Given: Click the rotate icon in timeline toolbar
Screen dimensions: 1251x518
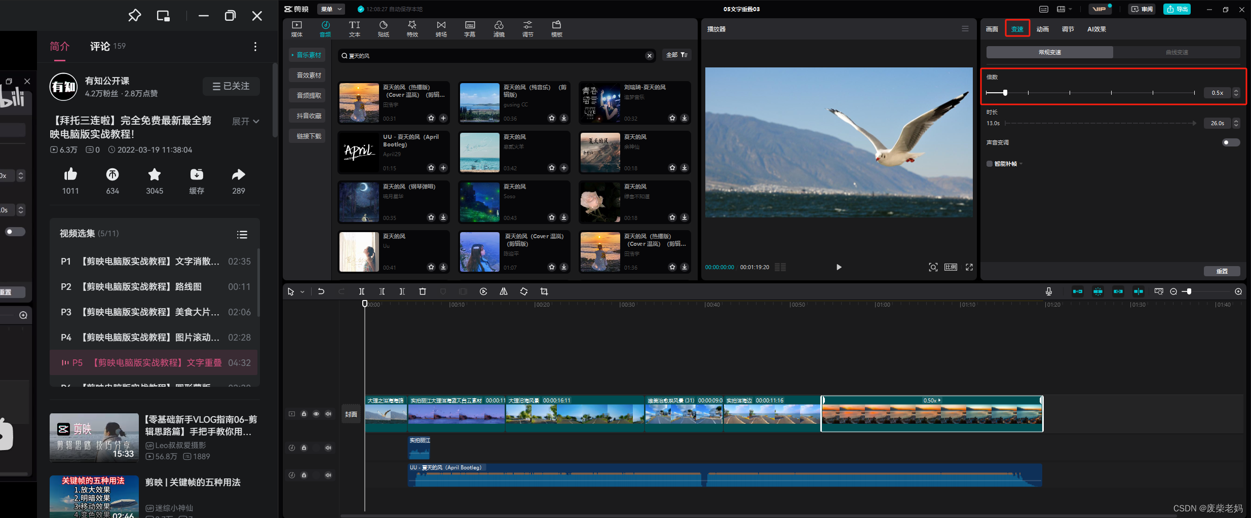Looking at the screenshot, I should pos(524,291).
